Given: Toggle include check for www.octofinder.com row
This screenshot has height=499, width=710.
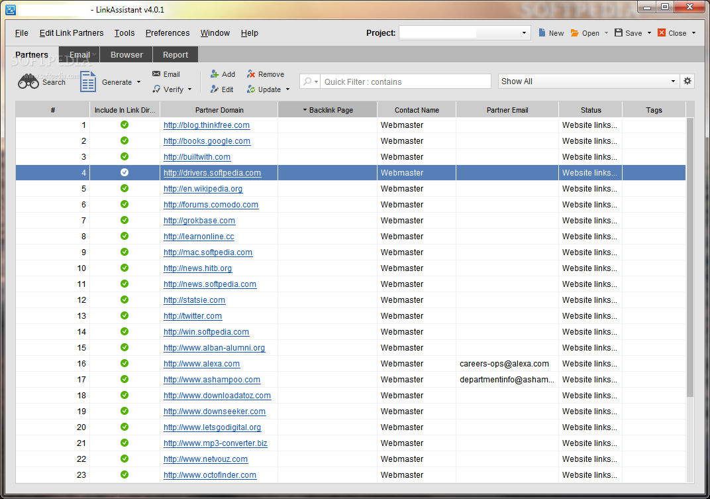Looking at the screenshot, I should (125, 474).
